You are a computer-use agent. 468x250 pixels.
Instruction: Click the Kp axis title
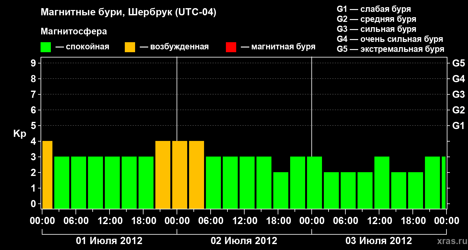tap(20, 134)
